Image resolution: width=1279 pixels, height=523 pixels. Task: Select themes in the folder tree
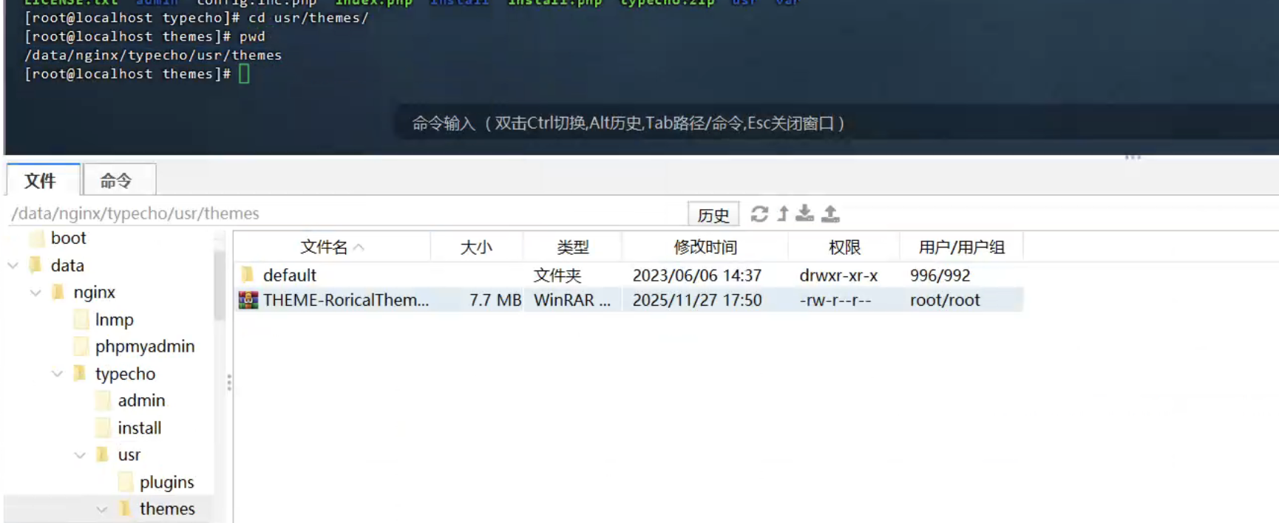167,509
